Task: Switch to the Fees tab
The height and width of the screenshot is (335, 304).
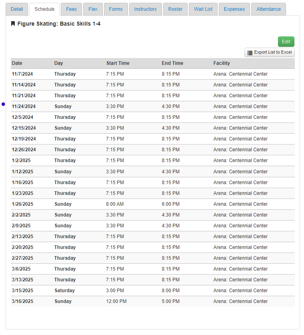Action: click(72, 9)
